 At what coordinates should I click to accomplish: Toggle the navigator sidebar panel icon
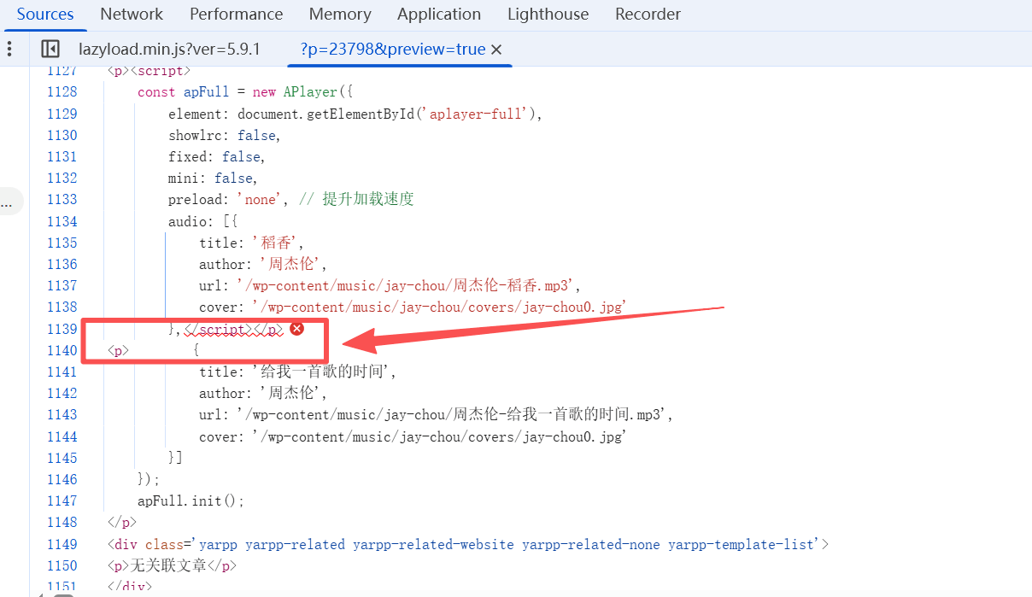50,49
